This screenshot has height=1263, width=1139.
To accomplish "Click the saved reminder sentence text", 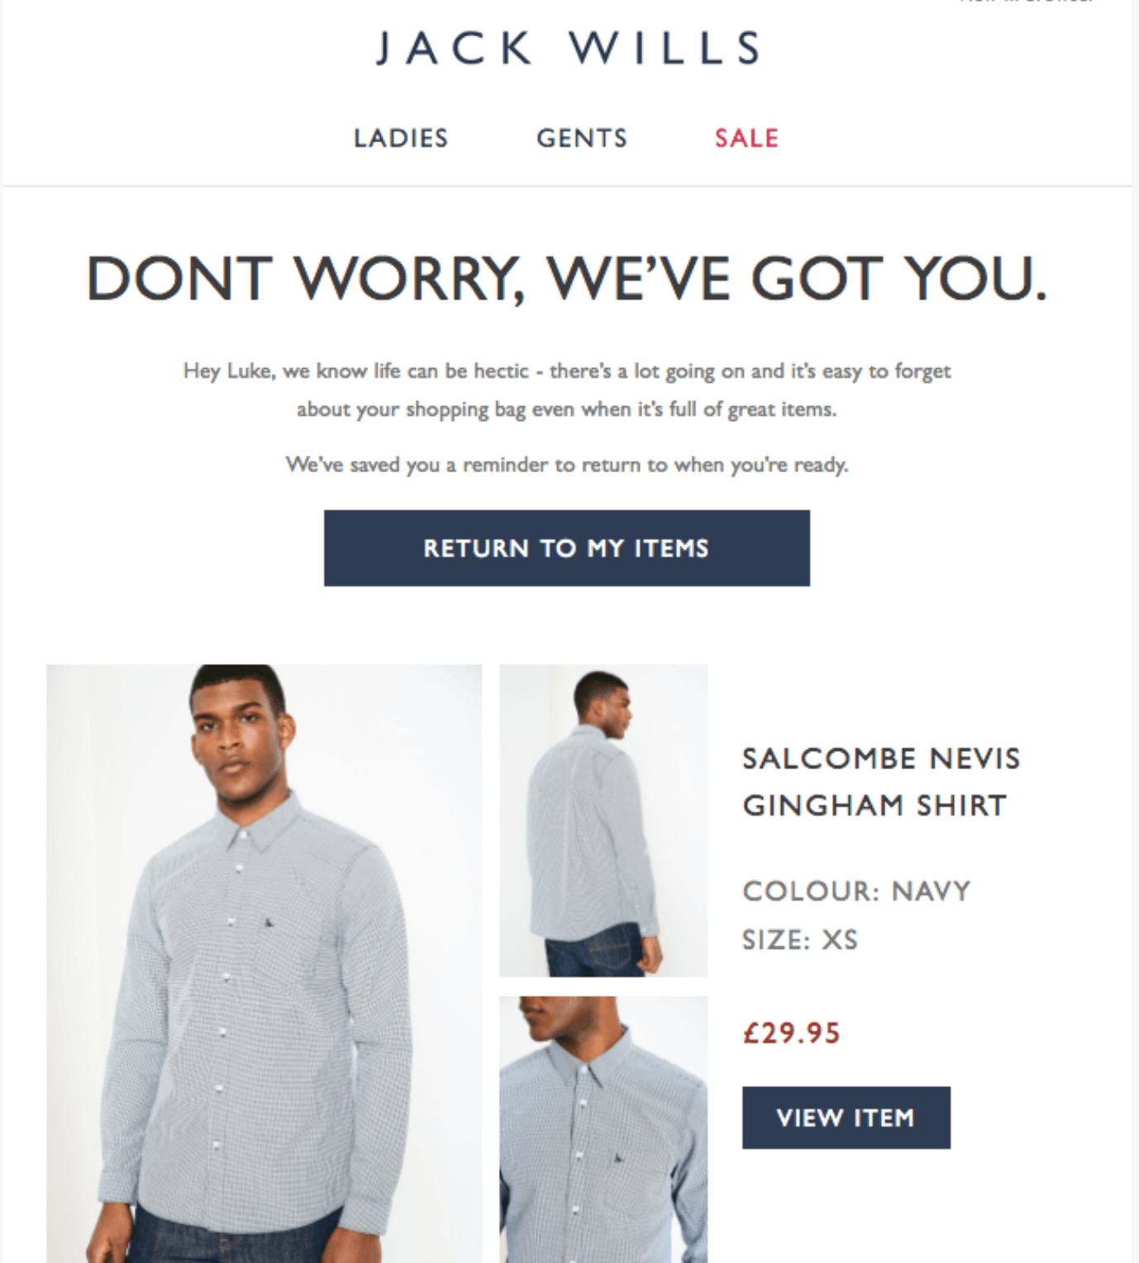I will click(x=567, y=465).
